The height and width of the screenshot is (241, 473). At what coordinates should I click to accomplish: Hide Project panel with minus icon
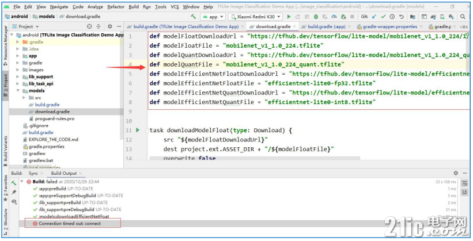click(119, 26)
